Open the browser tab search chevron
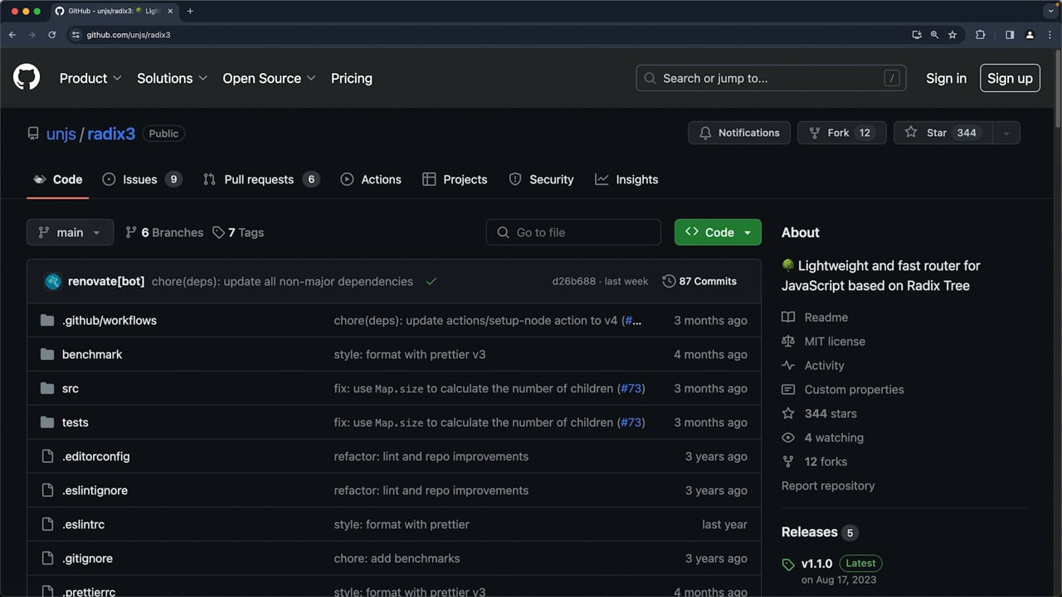Viewport: 1062px width, 597px height. (x=1050, y=11)
